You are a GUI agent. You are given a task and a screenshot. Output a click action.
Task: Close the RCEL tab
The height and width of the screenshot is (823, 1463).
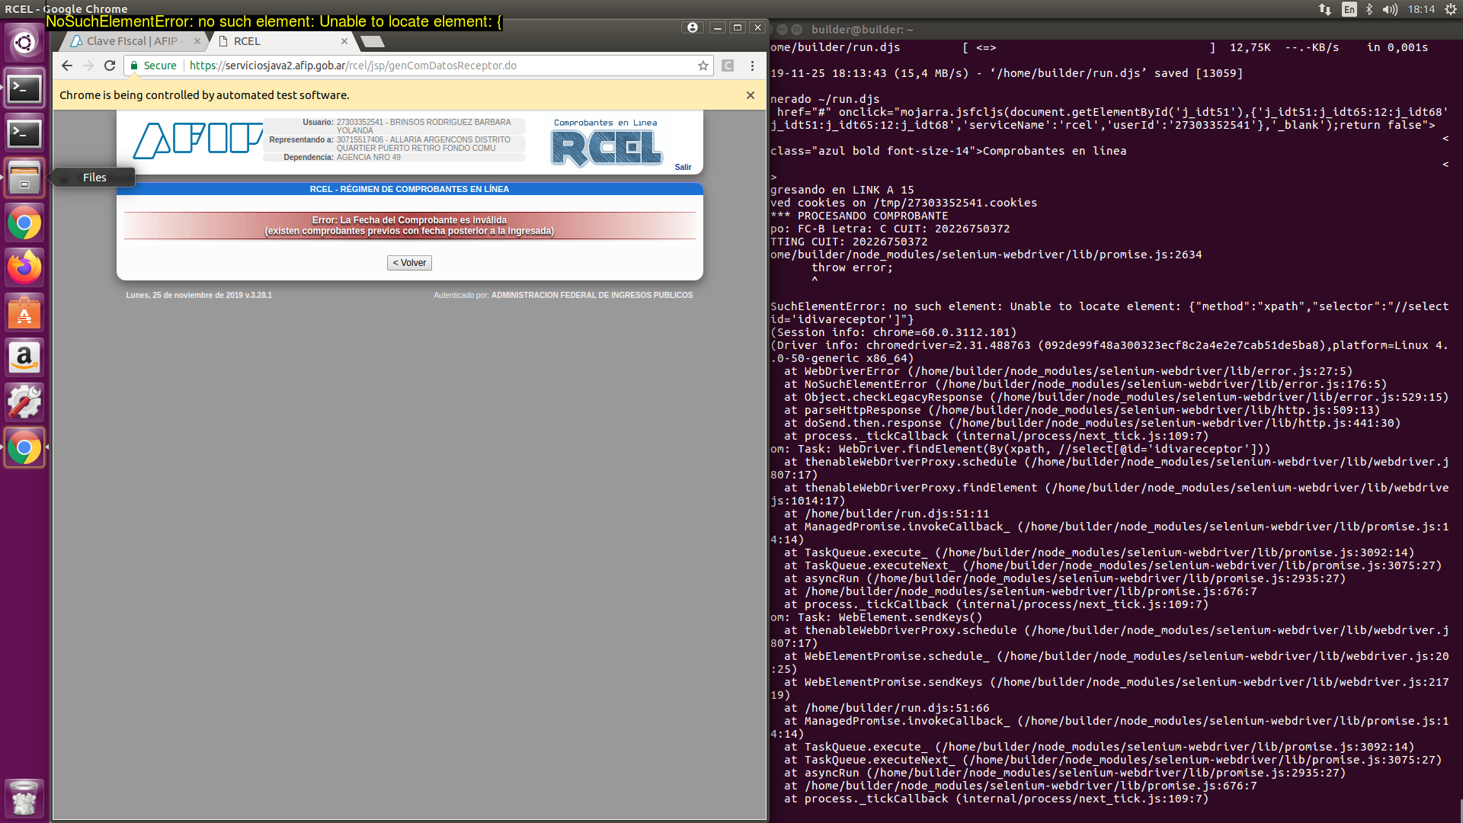coord(344,41)
